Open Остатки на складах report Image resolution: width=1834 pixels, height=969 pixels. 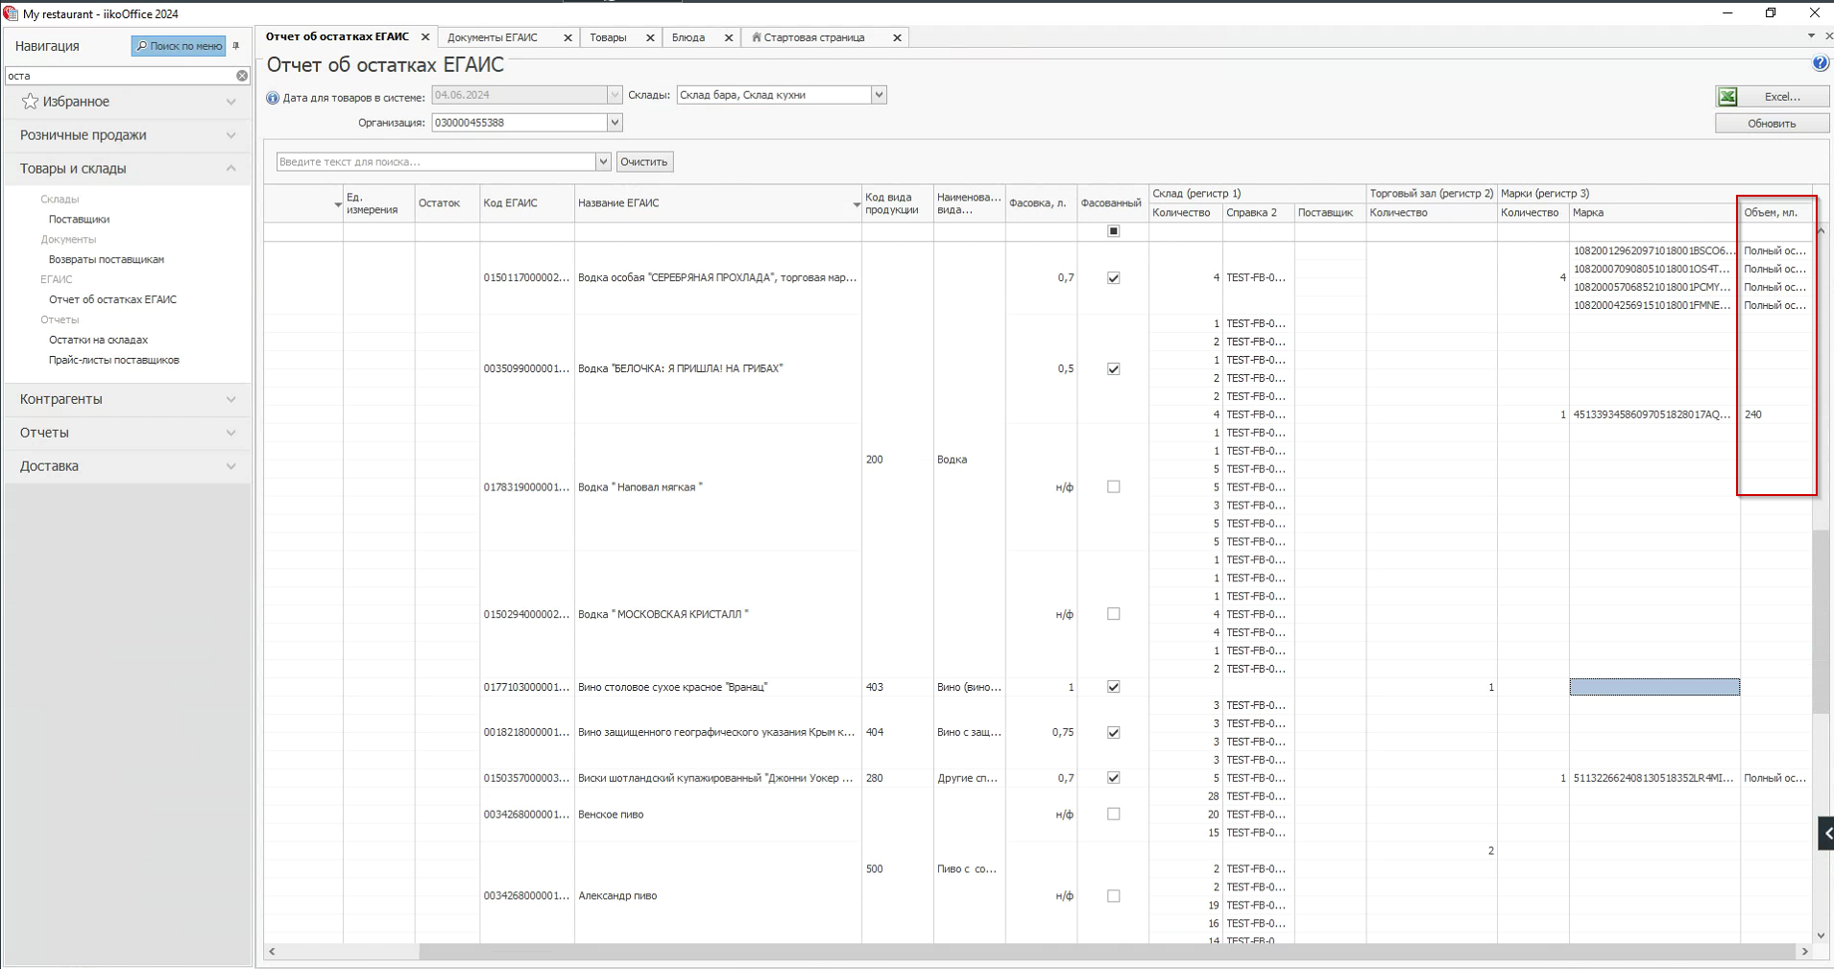(99, 341)
